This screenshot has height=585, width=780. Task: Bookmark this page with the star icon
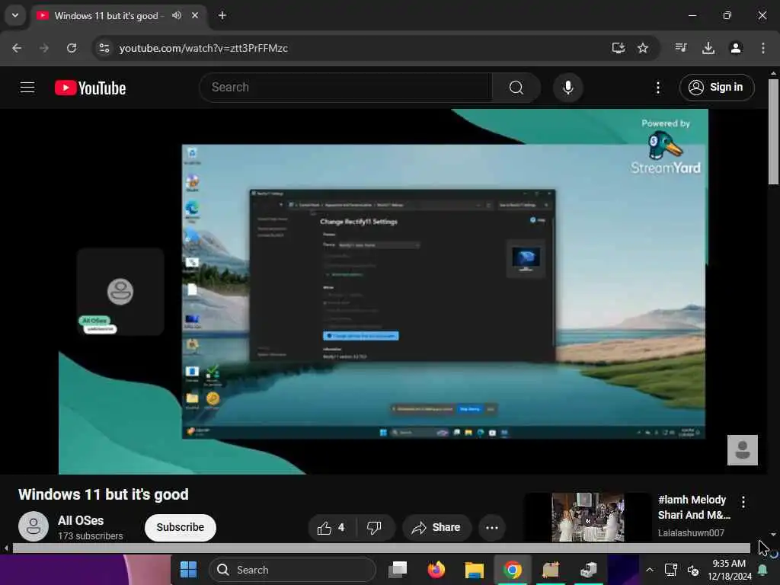[643, 48]
